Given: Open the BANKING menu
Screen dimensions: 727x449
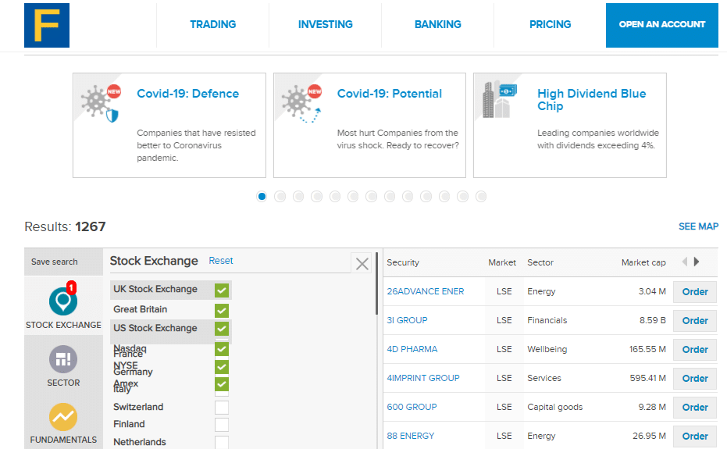Looking at the screenshot, I should pos(437,24).
